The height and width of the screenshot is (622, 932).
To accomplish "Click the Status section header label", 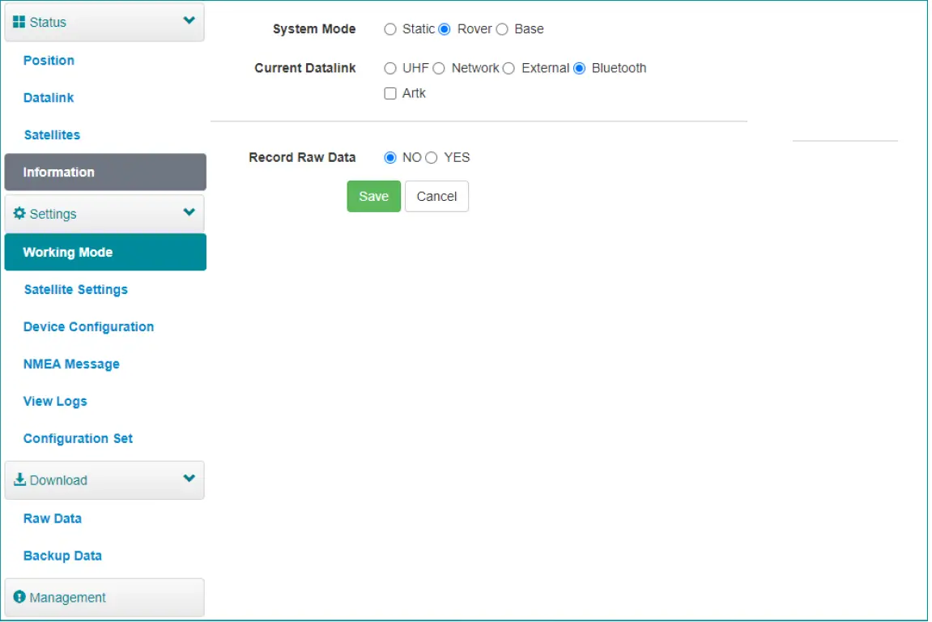I will coord(48,23).
